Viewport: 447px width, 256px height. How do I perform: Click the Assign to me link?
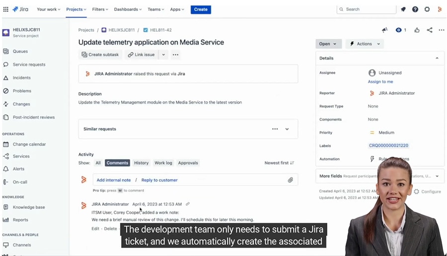point(380,81)
